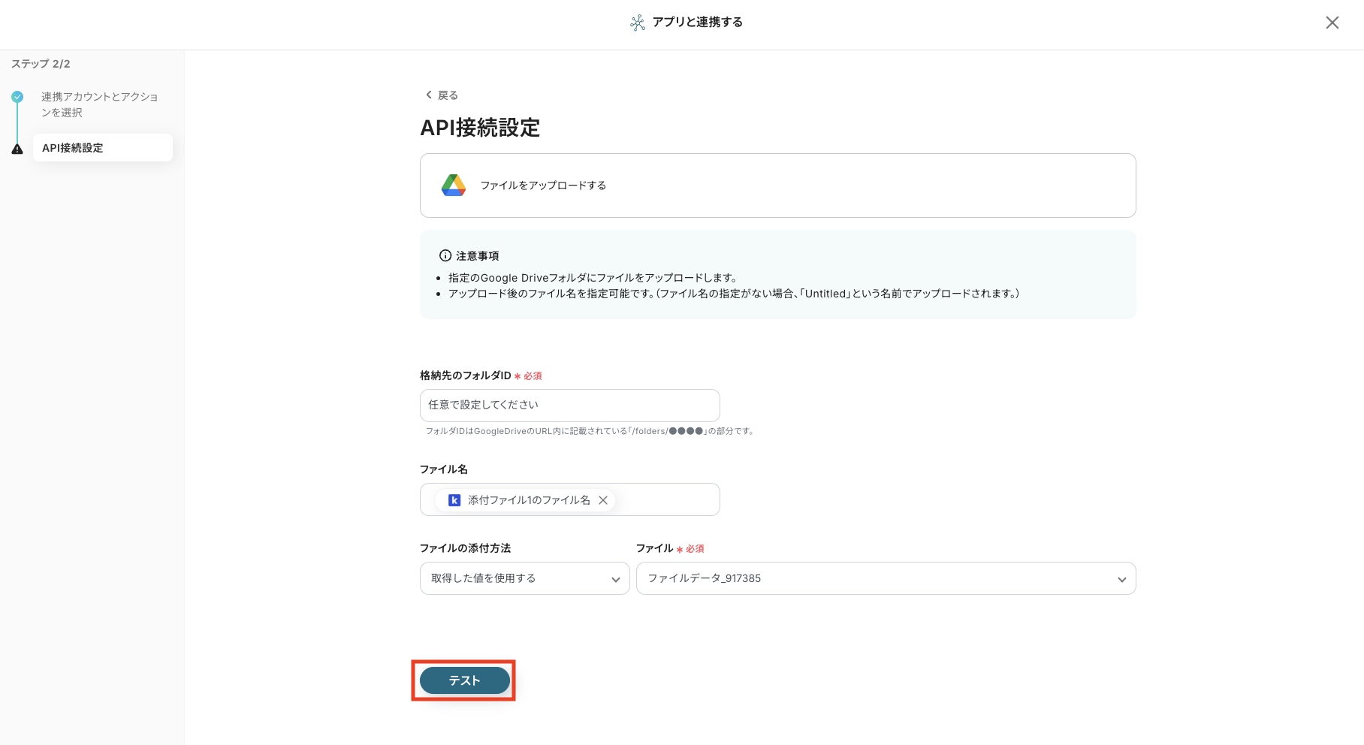Screen dimensions: 1364x745
Task: Open the 連携アカウントとアクションを選択 step
Action: (100, 104)
